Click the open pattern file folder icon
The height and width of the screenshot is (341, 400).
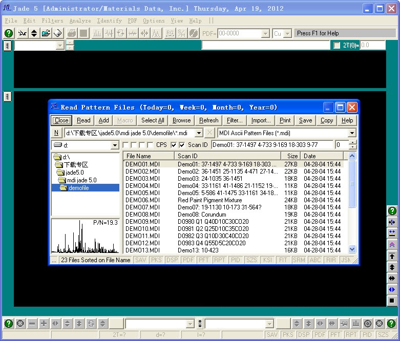coord(46,33)
